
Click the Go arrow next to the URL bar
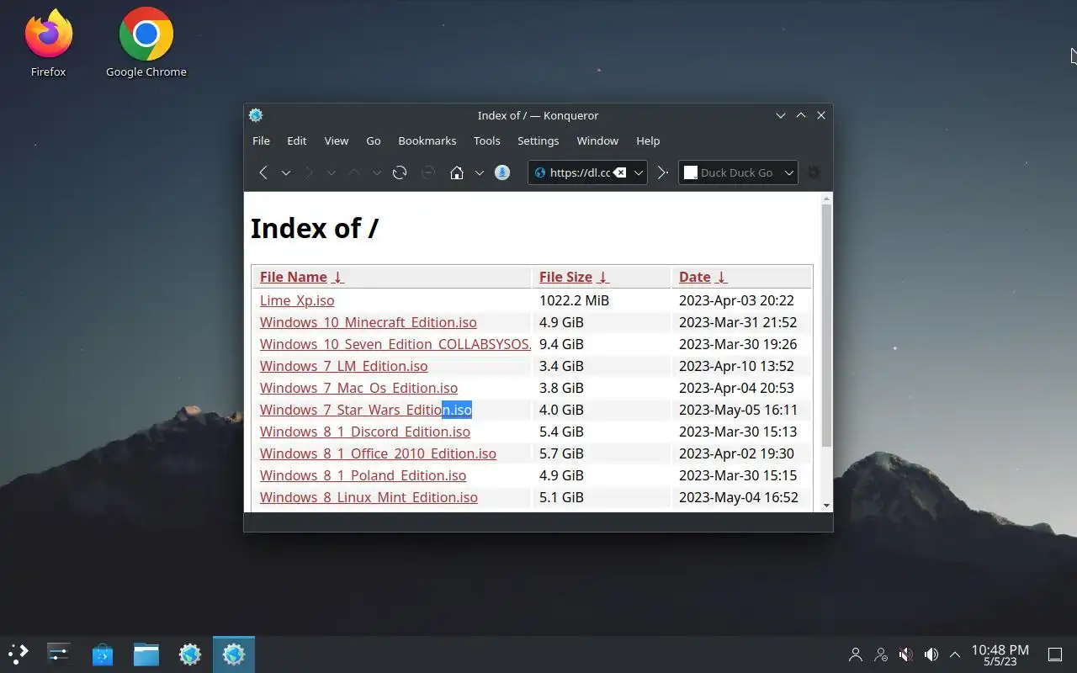pos(662,172)
